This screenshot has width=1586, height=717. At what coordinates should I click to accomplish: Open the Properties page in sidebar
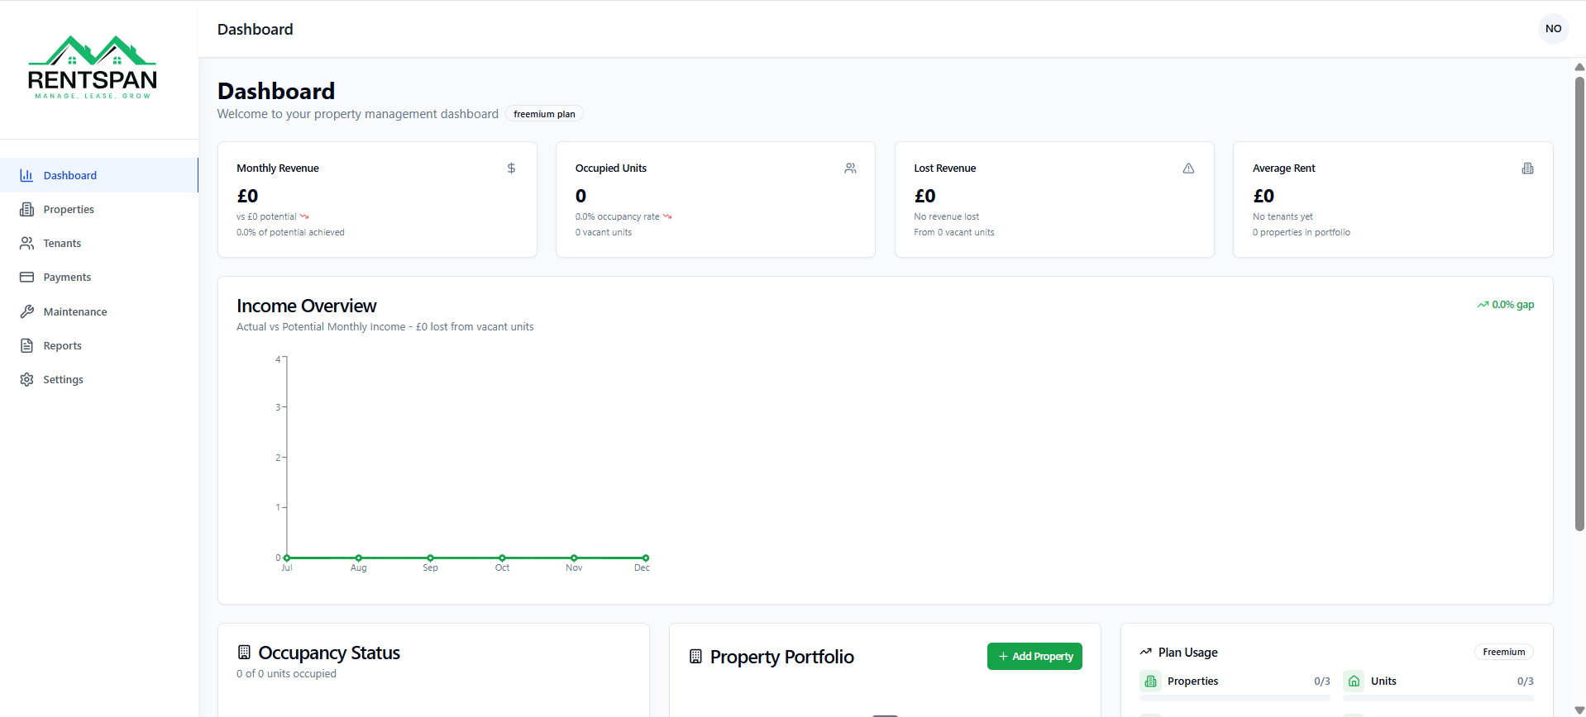pyautogui.click(x=69, y=210)
